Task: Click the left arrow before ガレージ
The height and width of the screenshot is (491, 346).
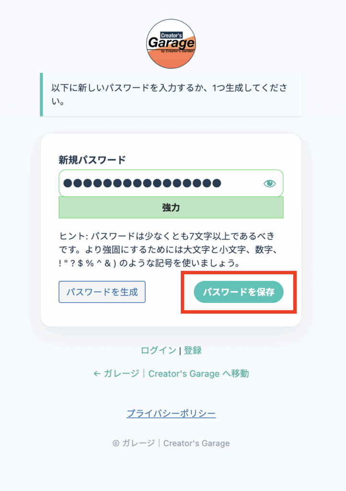Action: (x=97, y=374)
